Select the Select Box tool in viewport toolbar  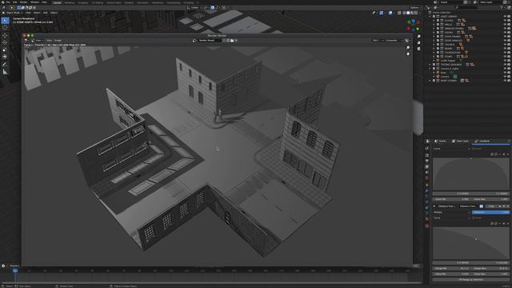coord(5,21)
